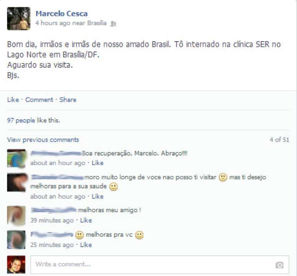This screenshot has width=297, height=276.
Task: Like the 'melhoras meu amigo' comment
Action: [x=86, y=220]
